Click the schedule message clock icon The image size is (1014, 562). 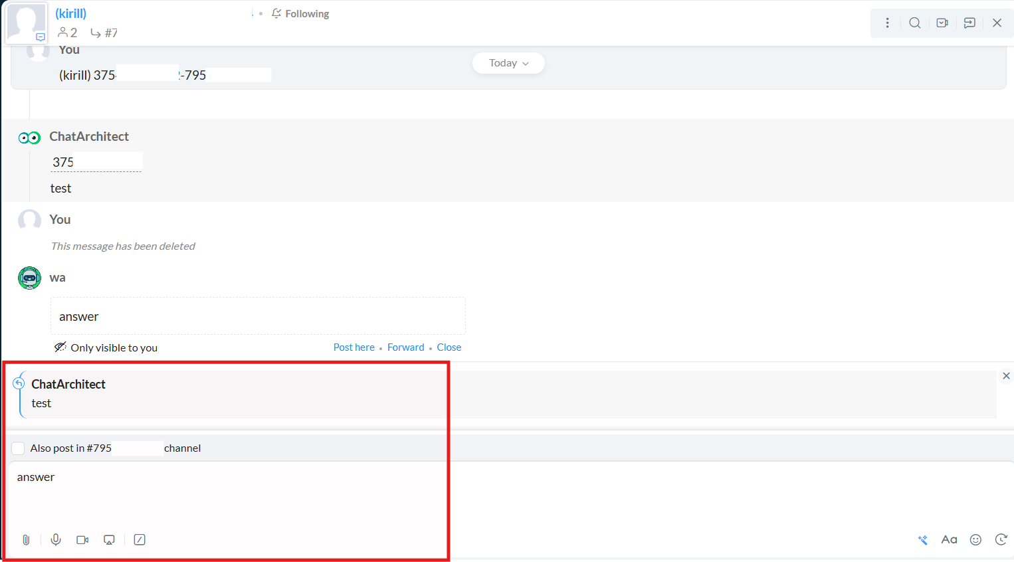click(1001, 540)
